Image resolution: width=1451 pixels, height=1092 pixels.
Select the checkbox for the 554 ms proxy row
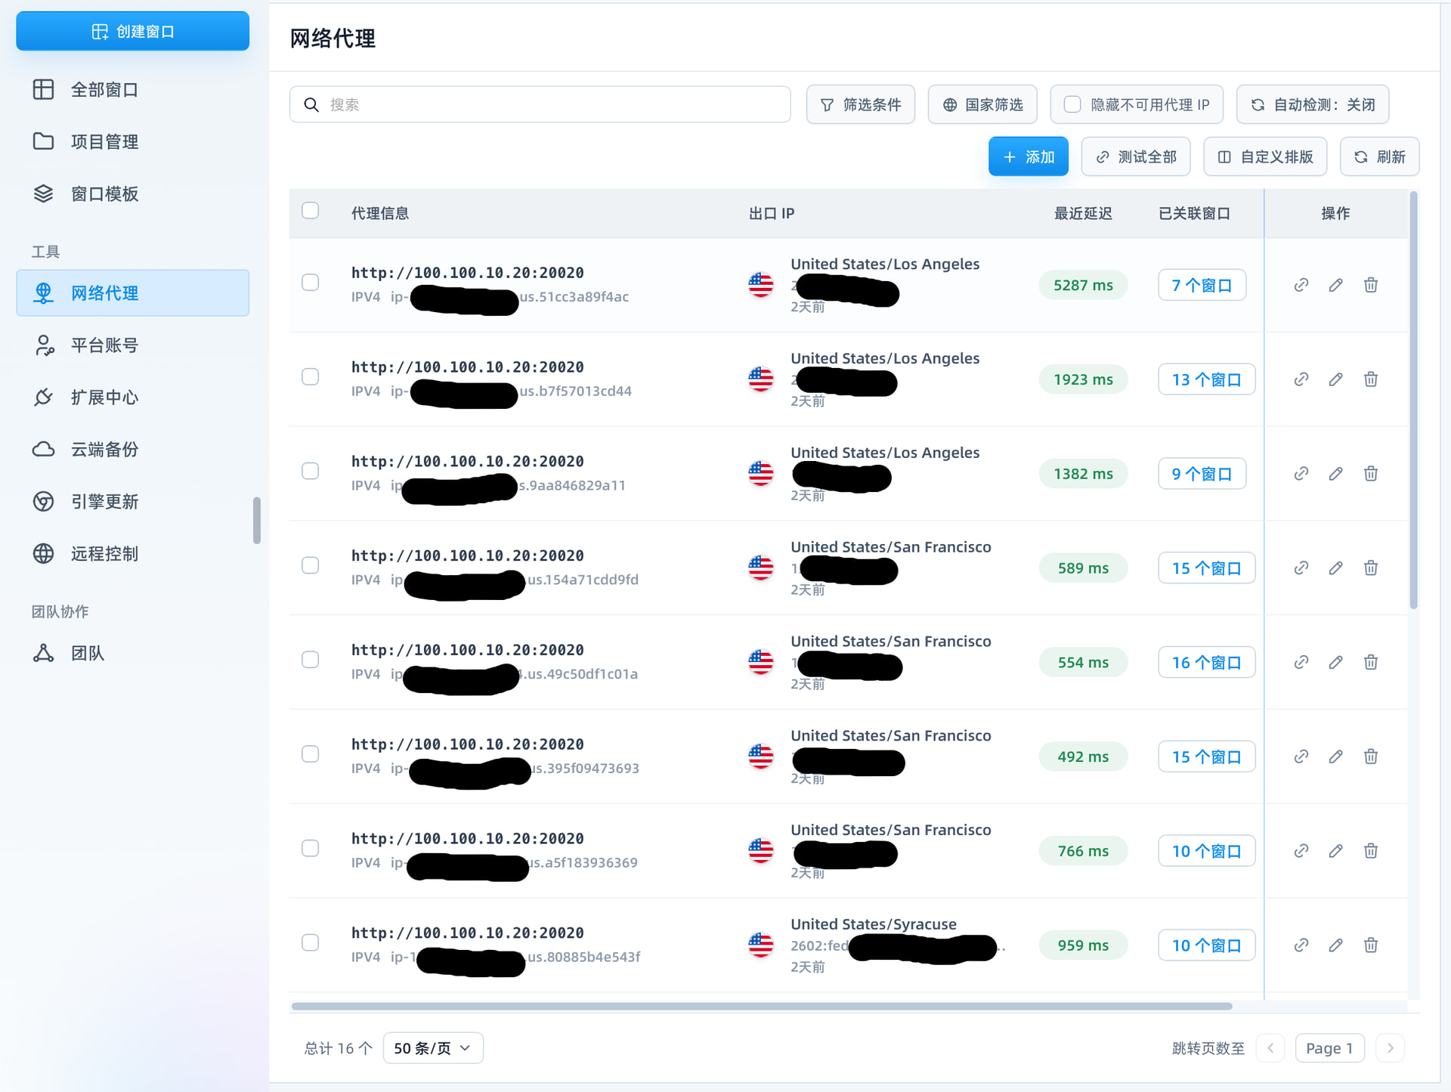pyautogui.click(x=310, y=660)
